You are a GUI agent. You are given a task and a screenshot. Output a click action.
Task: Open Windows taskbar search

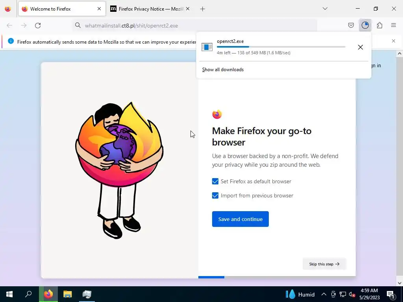point(28,294)
